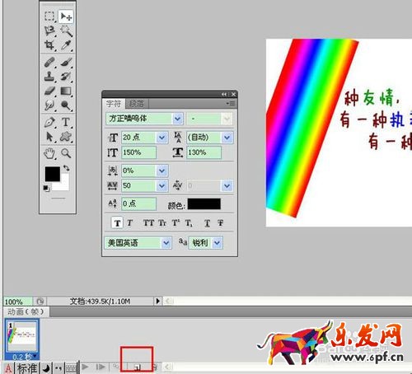Click the white background color swatch
This screenshot has height=374, width=412.
click(65, 185)
